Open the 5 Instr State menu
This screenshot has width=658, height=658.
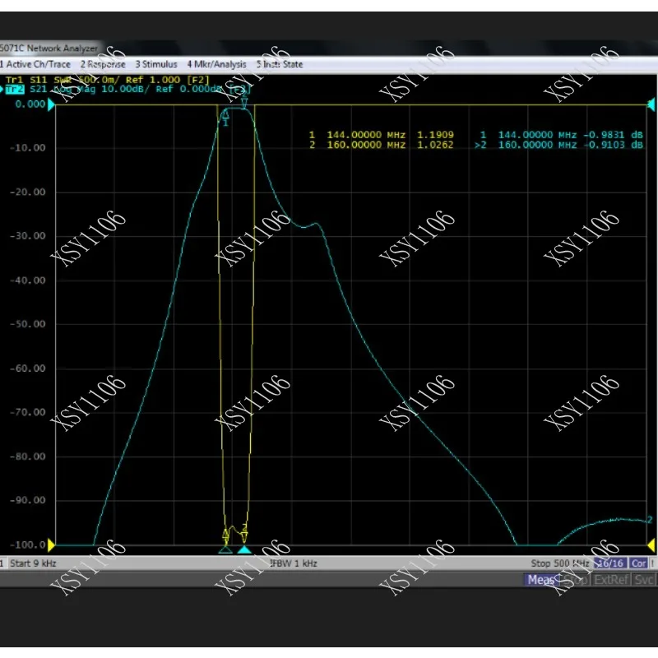point(280,64)
